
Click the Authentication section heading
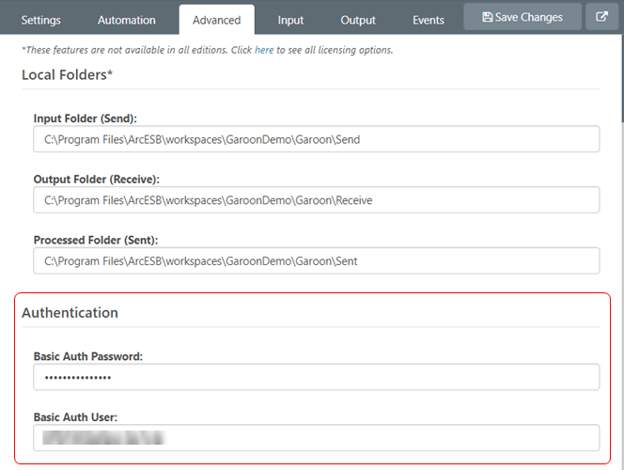click(x=70, y=312)
